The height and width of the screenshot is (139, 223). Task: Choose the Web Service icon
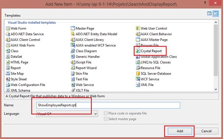pos(73,85)
